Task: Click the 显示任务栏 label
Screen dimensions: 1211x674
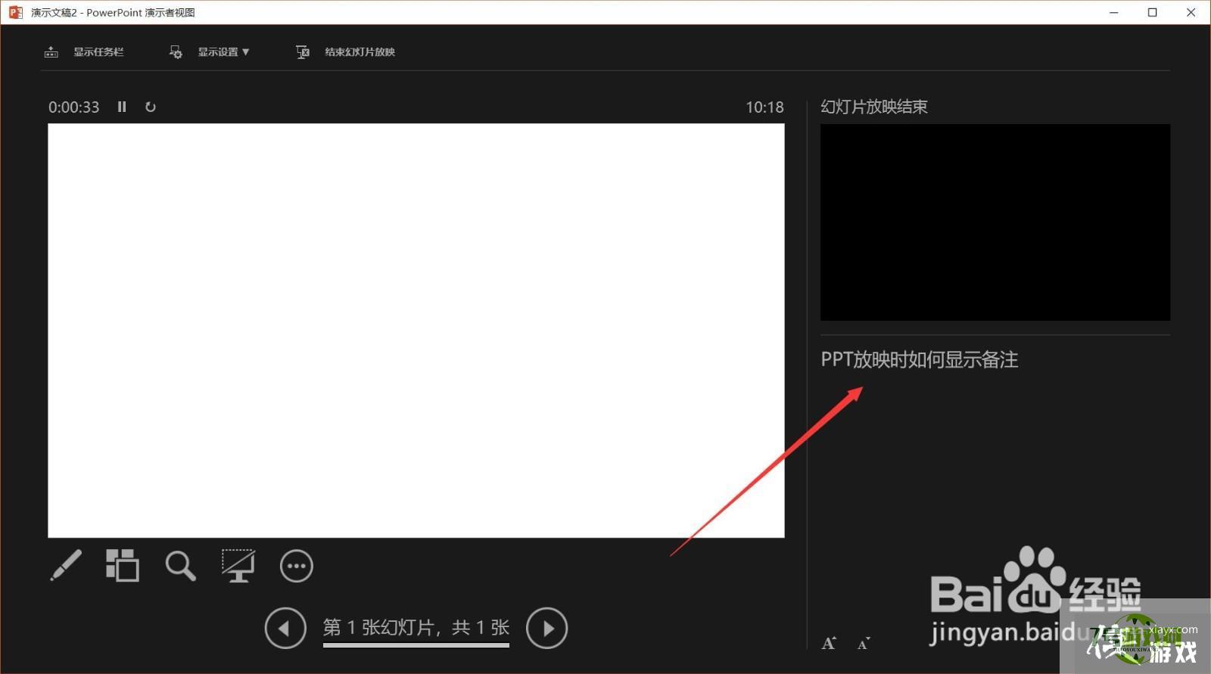Action: 98,52
